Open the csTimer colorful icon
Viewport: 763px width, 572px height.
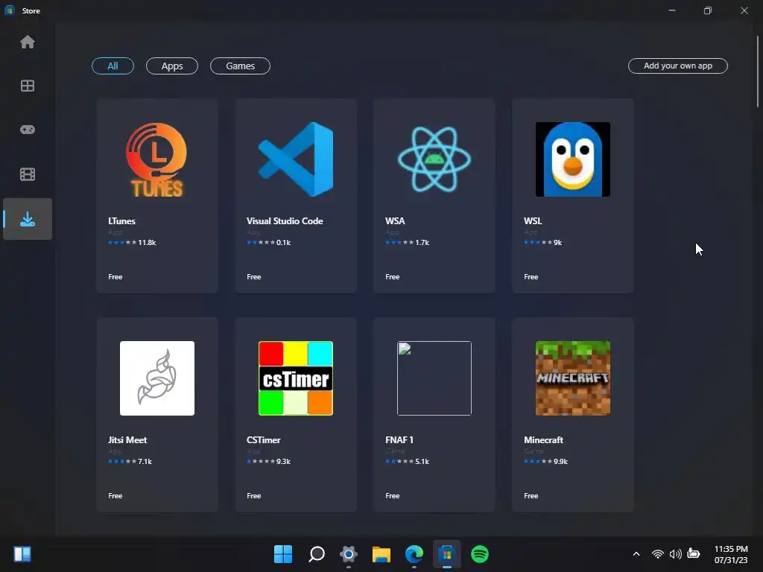click(295, 378)
